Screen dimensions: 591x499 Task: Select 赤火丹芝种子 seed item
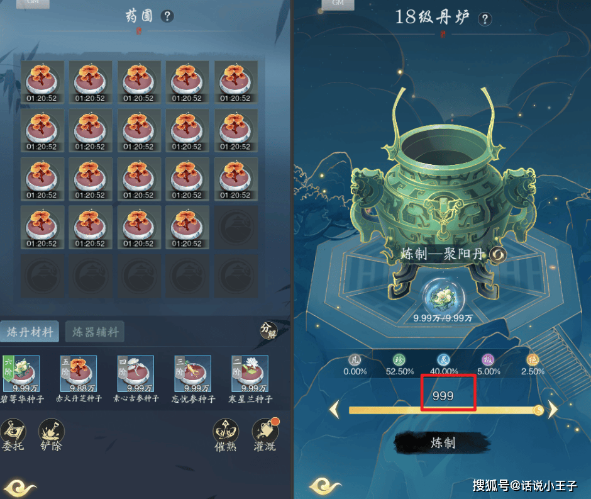79,373
